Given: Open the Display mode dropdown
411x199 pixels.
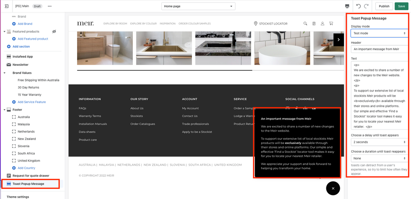Looking at the screenshot, I should [x=379, y=33].
